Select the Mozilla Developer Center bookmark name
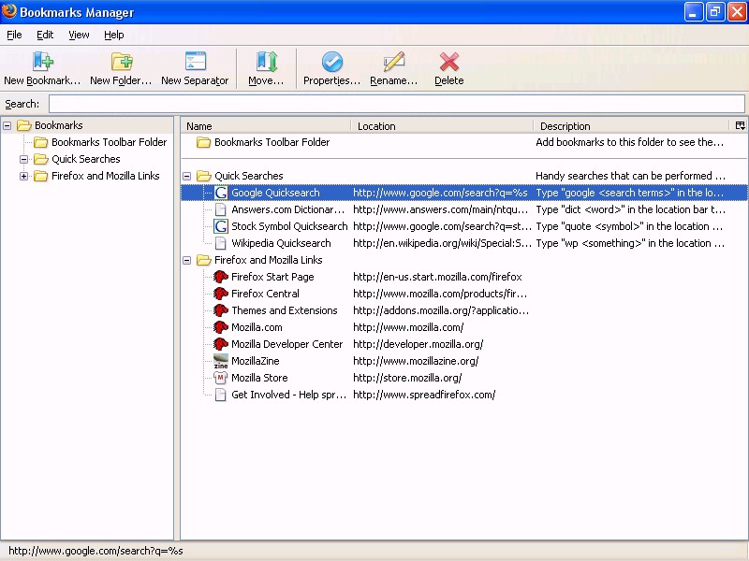749x561 pixels. point(286,344)
